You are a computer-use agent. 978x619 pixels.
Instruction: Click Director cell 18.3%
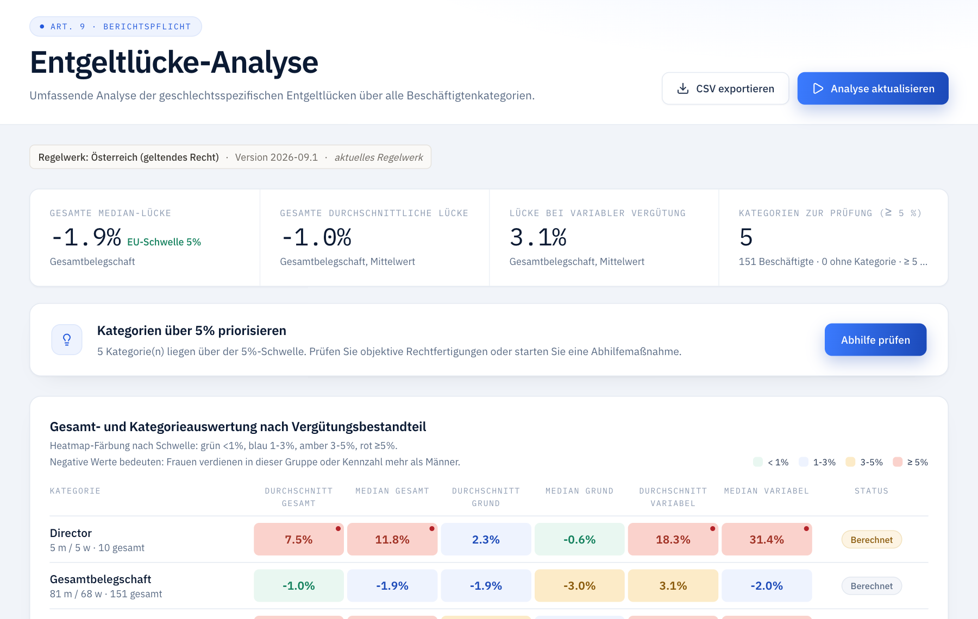pyautogui.click(x=673, y=539)
